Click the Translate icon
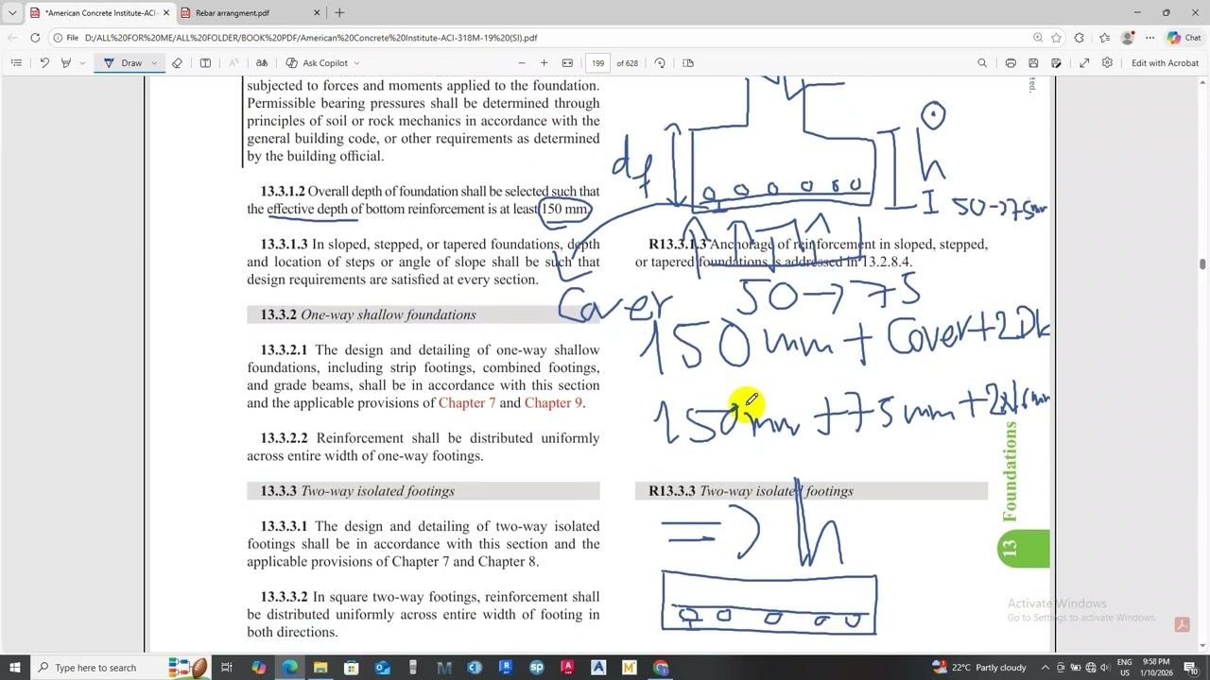 262,63
